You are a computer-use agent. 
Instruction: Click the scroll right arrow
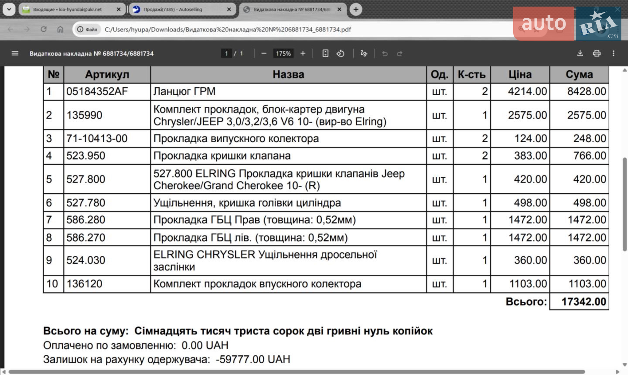pyautogui.click(x=618, y=372)
